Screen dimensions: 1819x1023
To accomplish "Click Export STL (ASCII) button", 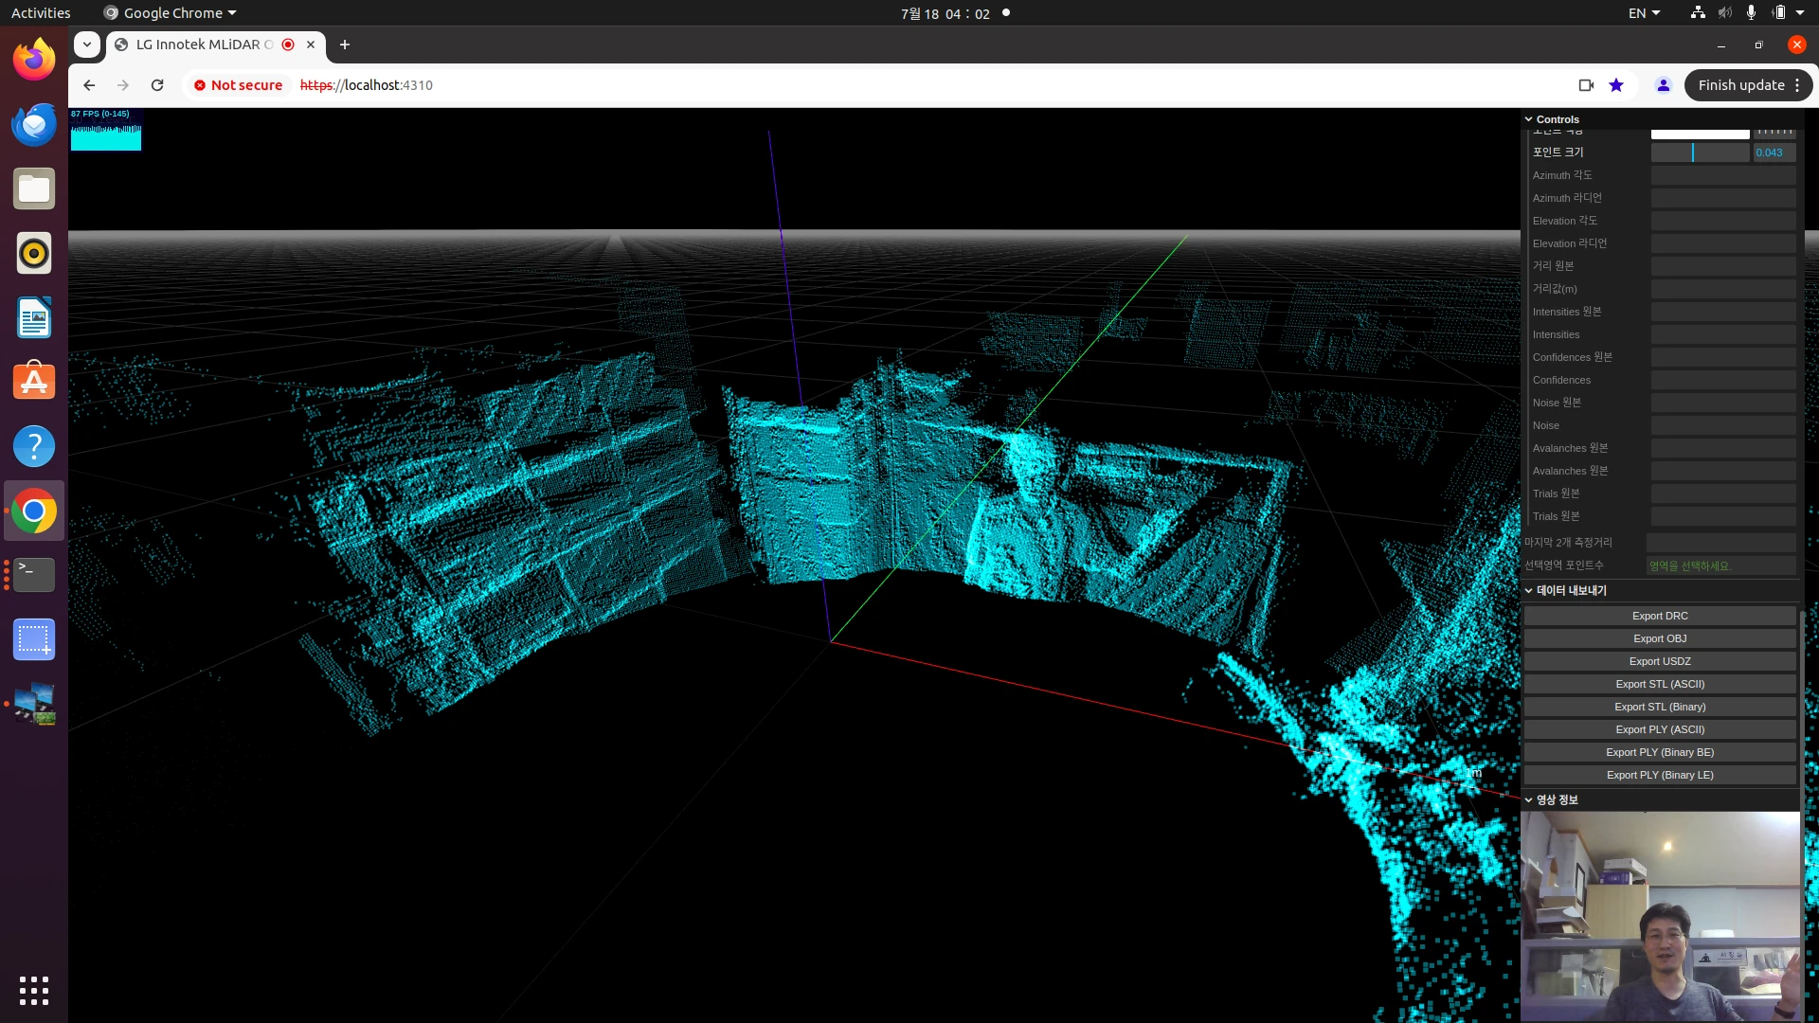I will pos(1660,684).
